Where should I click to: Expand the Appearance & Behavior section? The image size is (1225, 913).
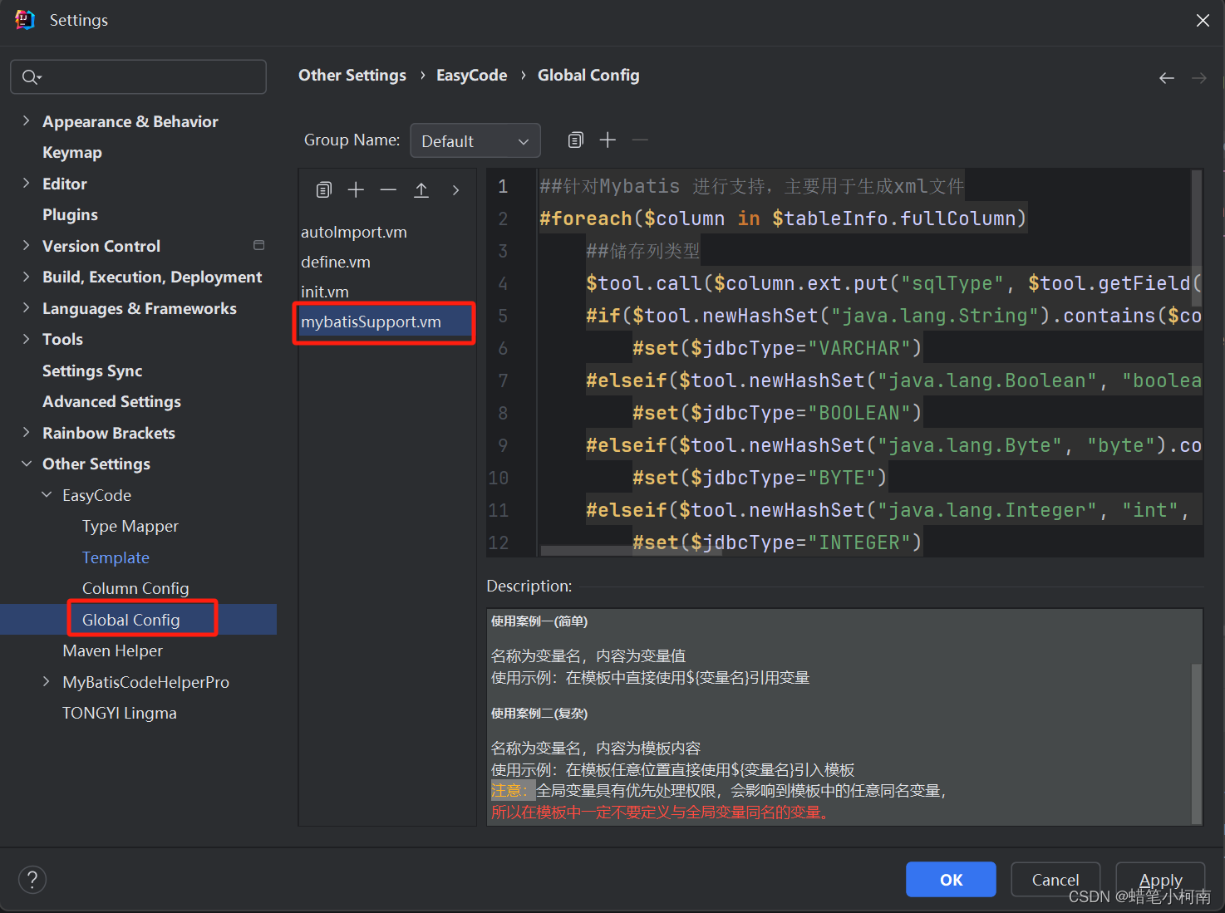click(x=26, y=120)
